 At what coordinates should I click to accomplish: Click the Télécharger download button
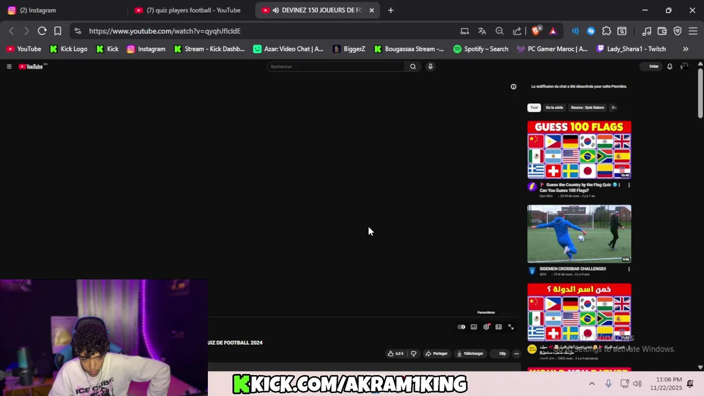(470, 354)
